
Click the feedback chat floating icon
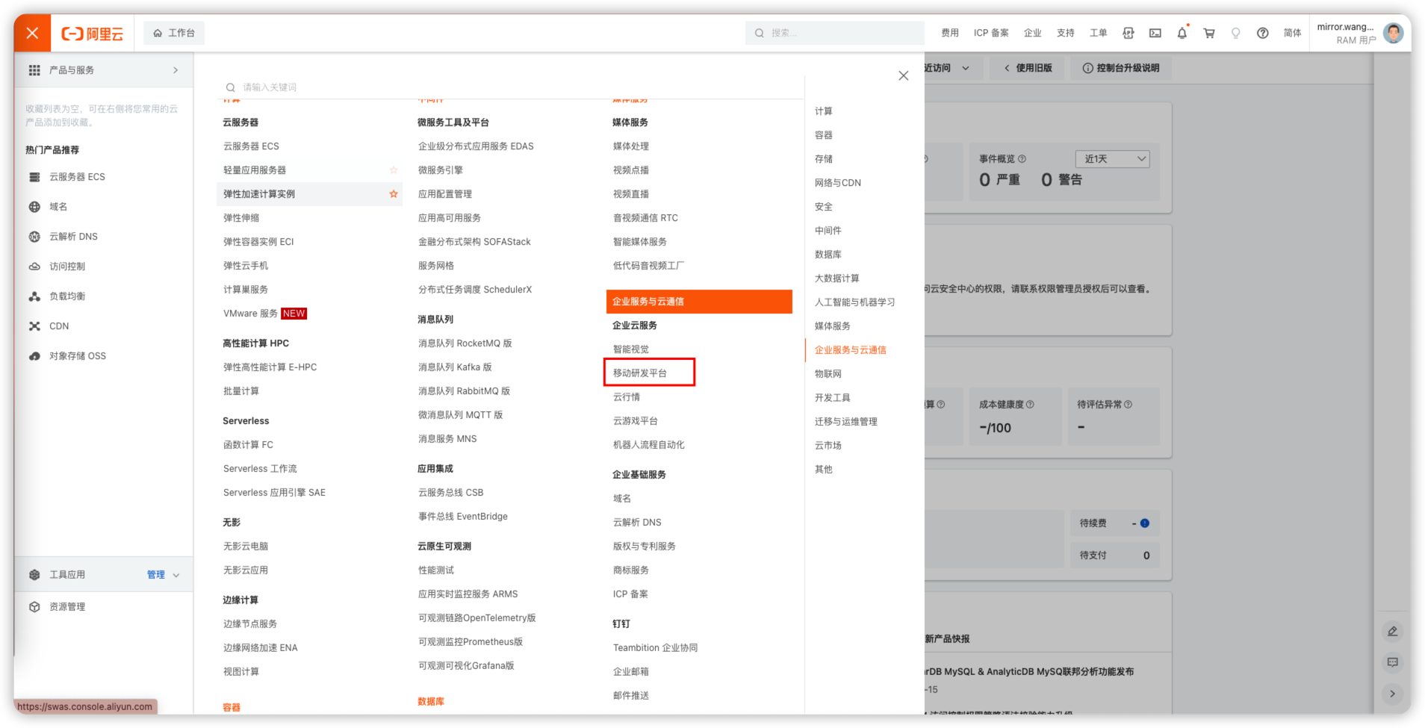click(1392, 662)
